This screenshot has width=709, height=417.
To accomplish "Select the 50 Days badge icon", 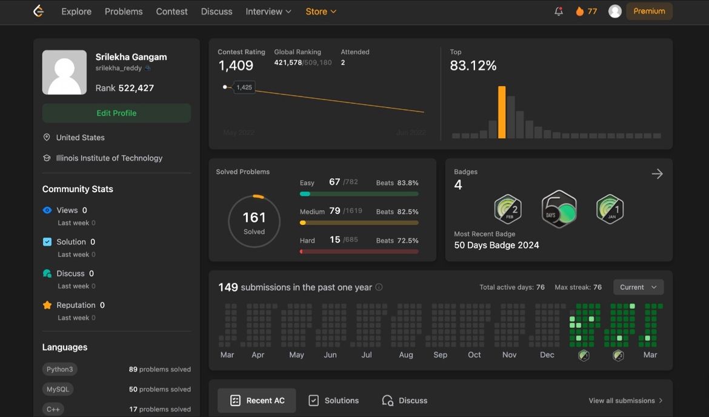I will tap(559, 210).
